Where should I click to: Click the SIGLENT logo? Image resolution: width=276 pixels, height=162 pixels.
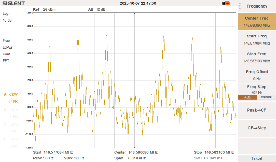13,3
